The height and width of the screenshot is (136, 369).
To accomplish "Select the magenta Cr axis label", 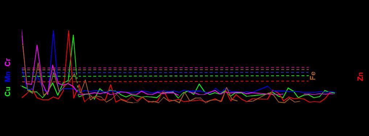I will click(x=8, y=63).
